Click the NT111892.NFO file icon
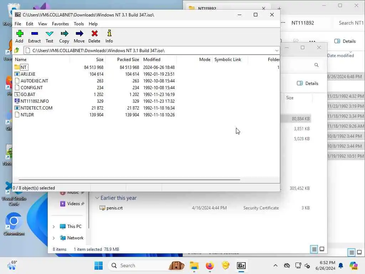 (x=17, y=101)
